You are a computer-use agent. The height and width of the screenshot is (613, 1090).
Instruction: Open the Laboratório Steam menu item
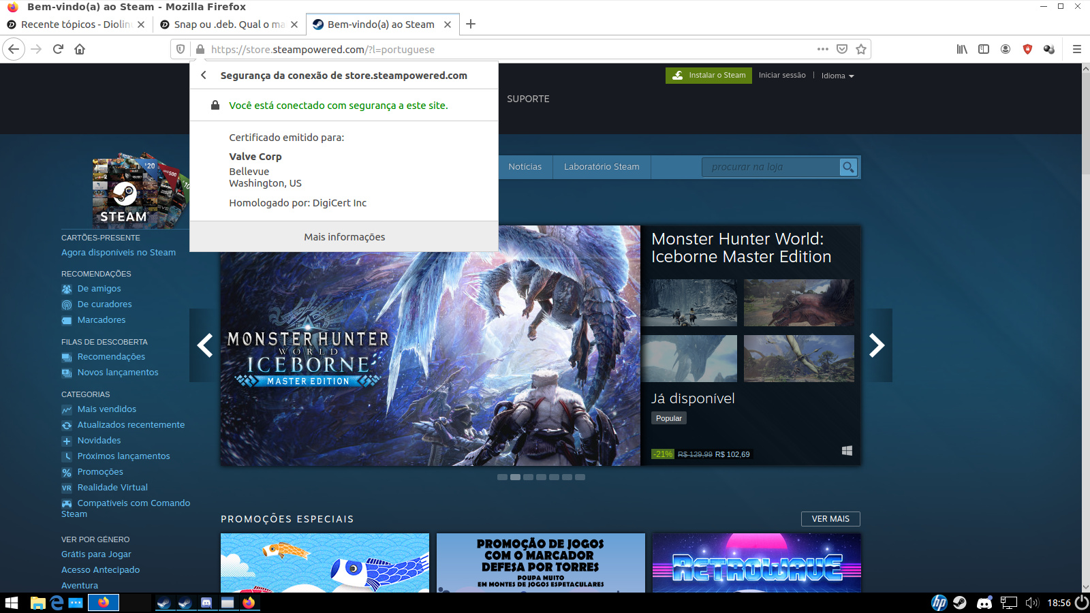click(602, 167)
